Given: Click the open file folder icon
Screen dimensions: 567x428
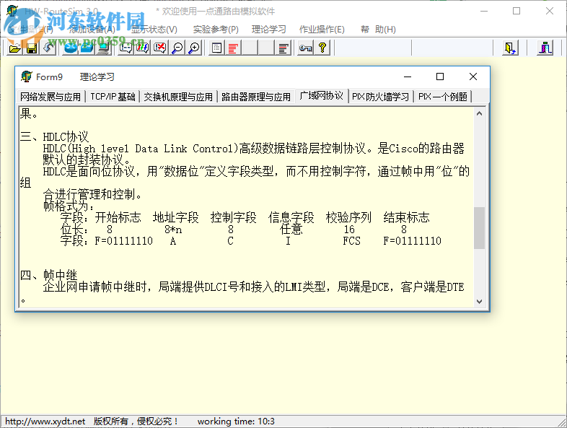Looking at the screenshot, I should click(15, 48).
